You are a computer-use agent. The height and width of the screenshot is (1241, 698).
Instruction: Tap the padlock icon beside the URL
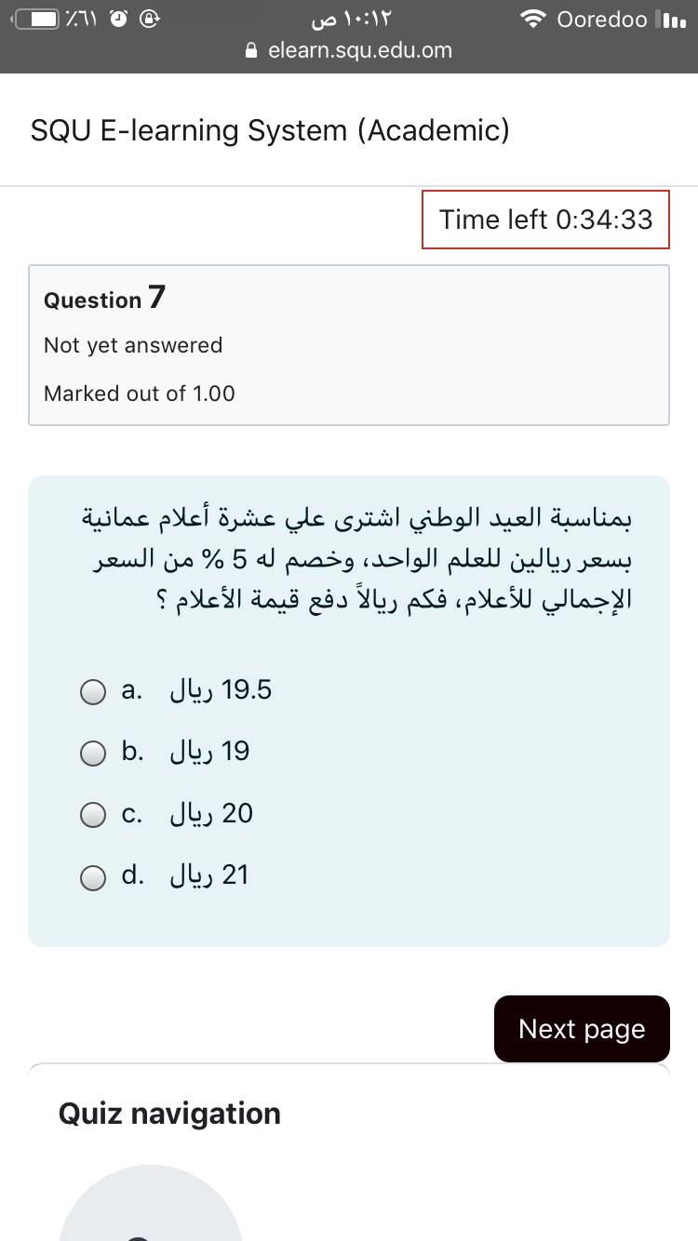(x=250, y=51)
